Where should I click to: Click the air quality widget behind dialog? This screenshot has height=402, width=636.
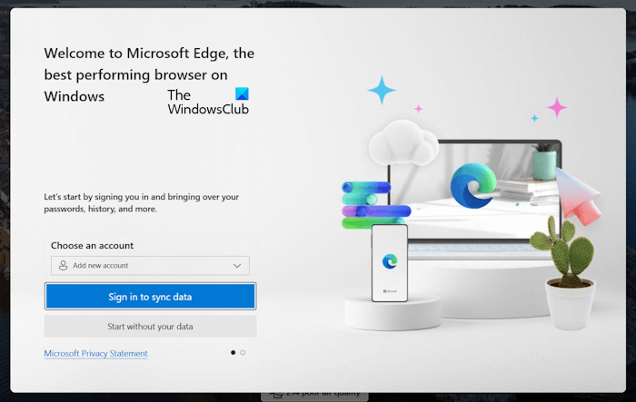[x=314, y=395]
